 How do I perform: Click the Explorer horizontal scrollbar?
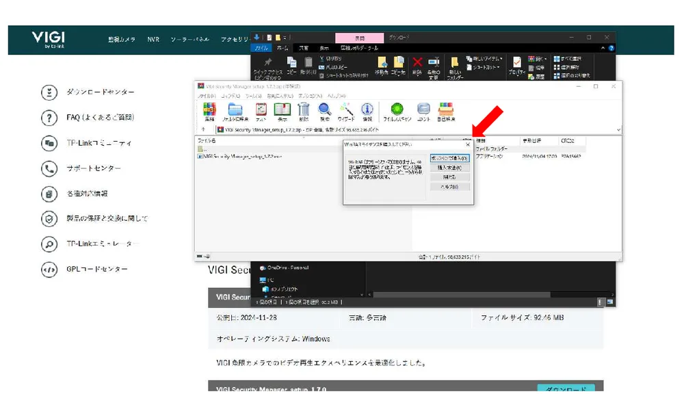[462, 295]
